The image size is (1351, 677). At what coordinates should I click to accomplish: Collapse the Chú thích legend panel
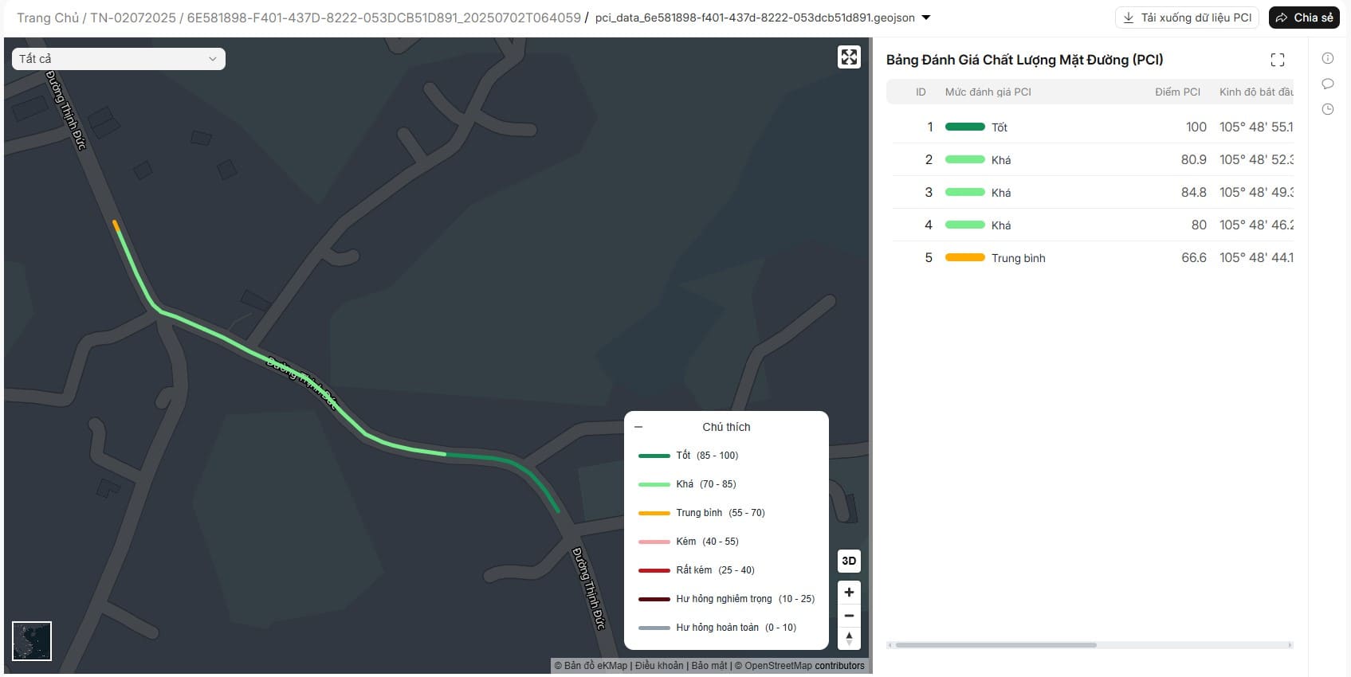pos(638,427)
